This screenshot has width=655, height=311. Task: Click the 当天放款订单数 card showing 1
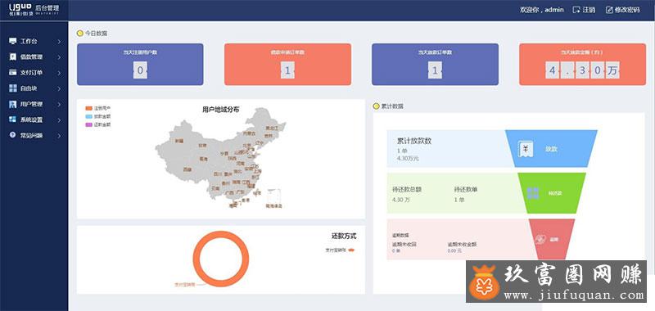pyautogui.click(x=435, y=65)
